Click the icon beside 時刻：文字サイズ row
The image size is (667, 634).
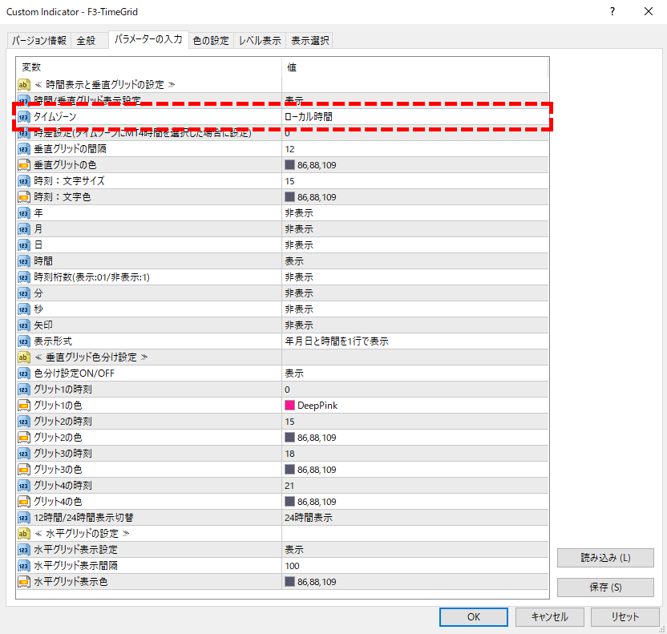point(23,181)
